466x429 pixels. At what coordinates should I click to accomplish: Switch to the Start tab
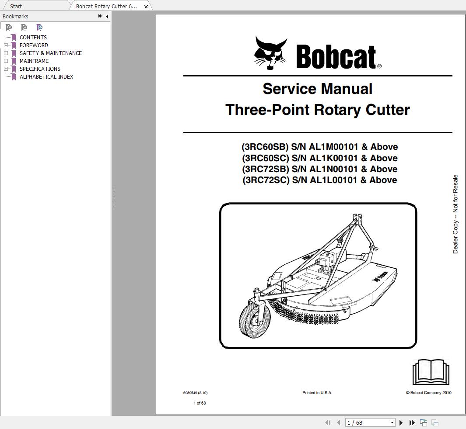tap(16, 6)
